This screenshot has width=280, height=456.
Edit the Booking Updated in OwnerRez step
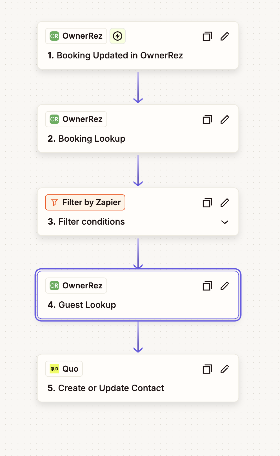point(225,36)
